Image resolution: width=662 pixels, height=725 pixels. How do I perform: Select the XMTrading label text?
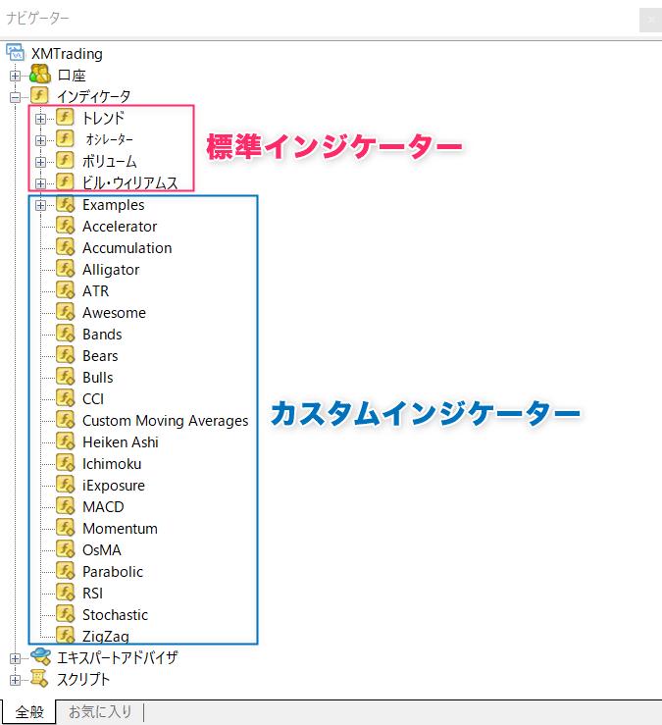pos(67,54)
